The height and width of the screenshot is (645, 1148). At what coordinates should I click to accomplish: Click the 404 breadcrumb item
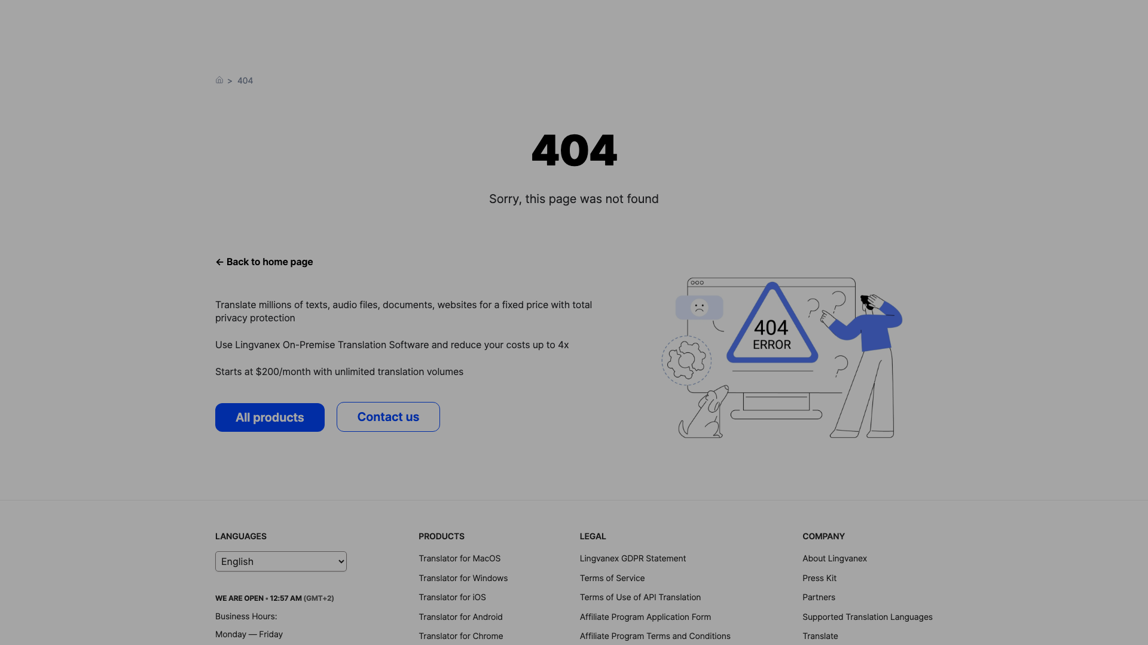[245, 81]
